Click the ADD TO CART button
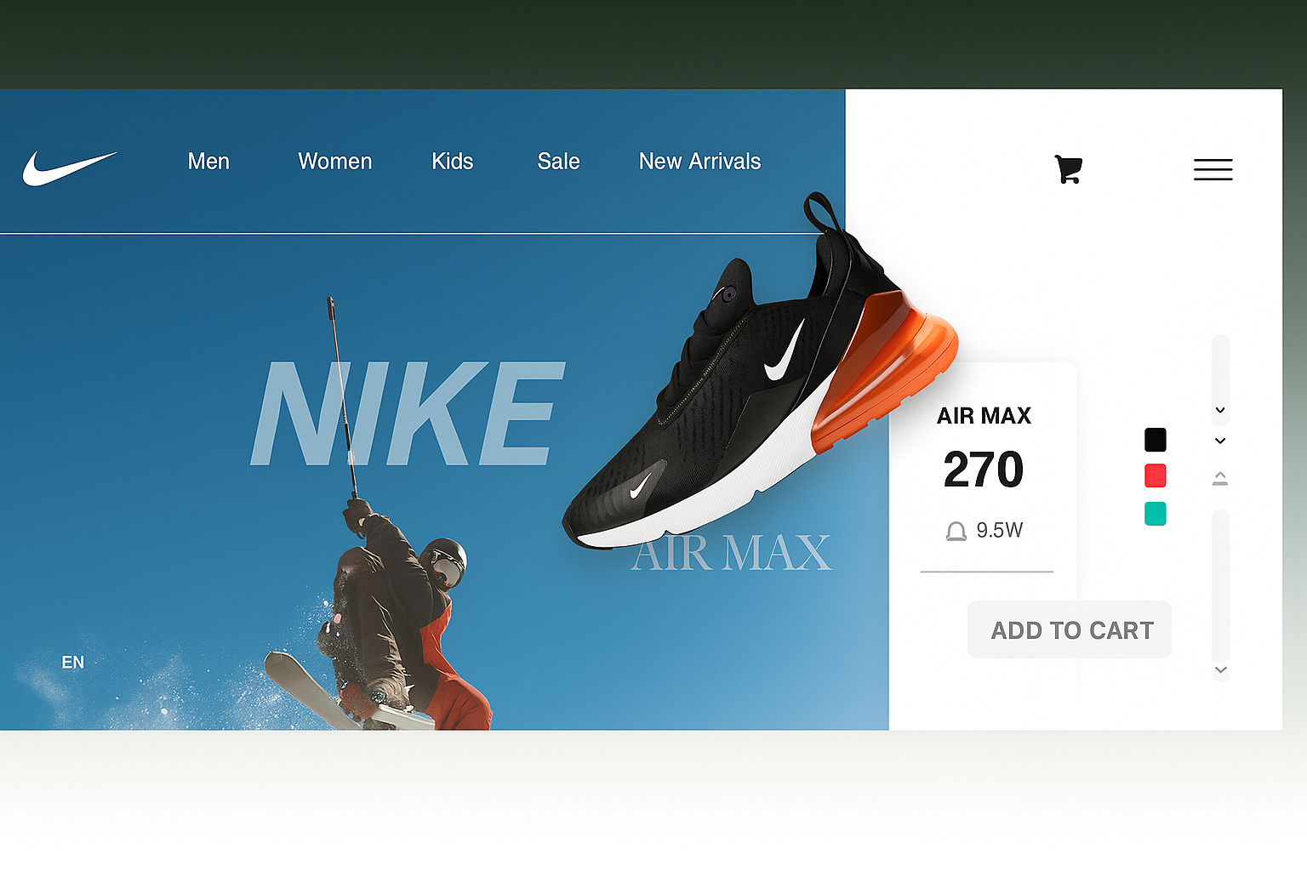1307x871 pixels. [x=1070, y=629]
